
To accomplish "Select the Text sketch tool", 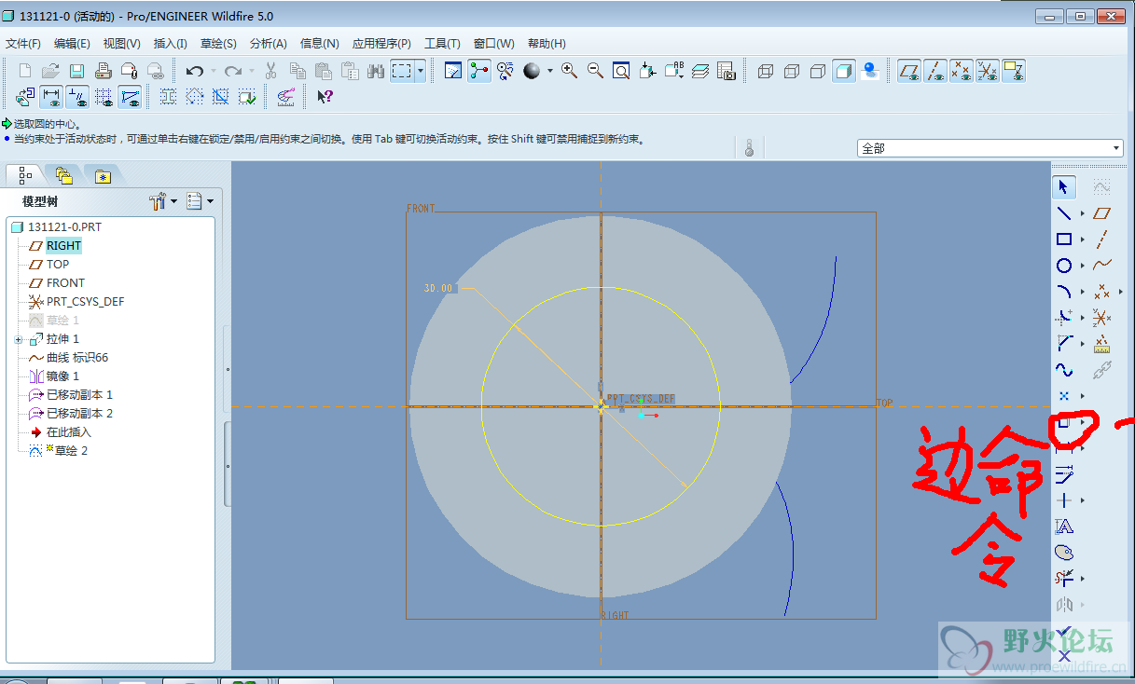I will click(x=1064, y=527).
